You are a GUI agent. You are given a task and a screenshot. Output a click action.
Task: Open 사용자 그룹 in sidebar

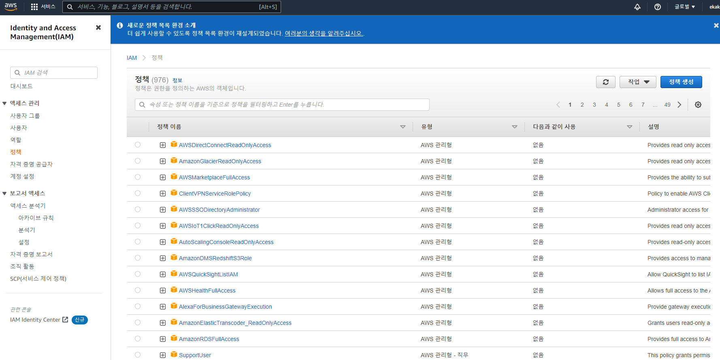click(25, 116)
